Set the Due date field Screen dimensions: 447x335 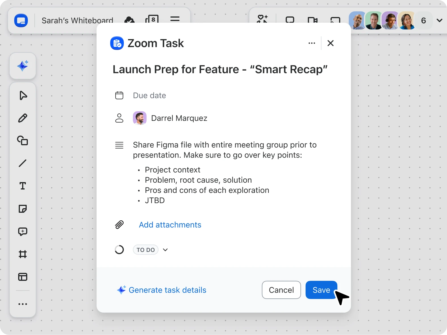coord(149,95)
